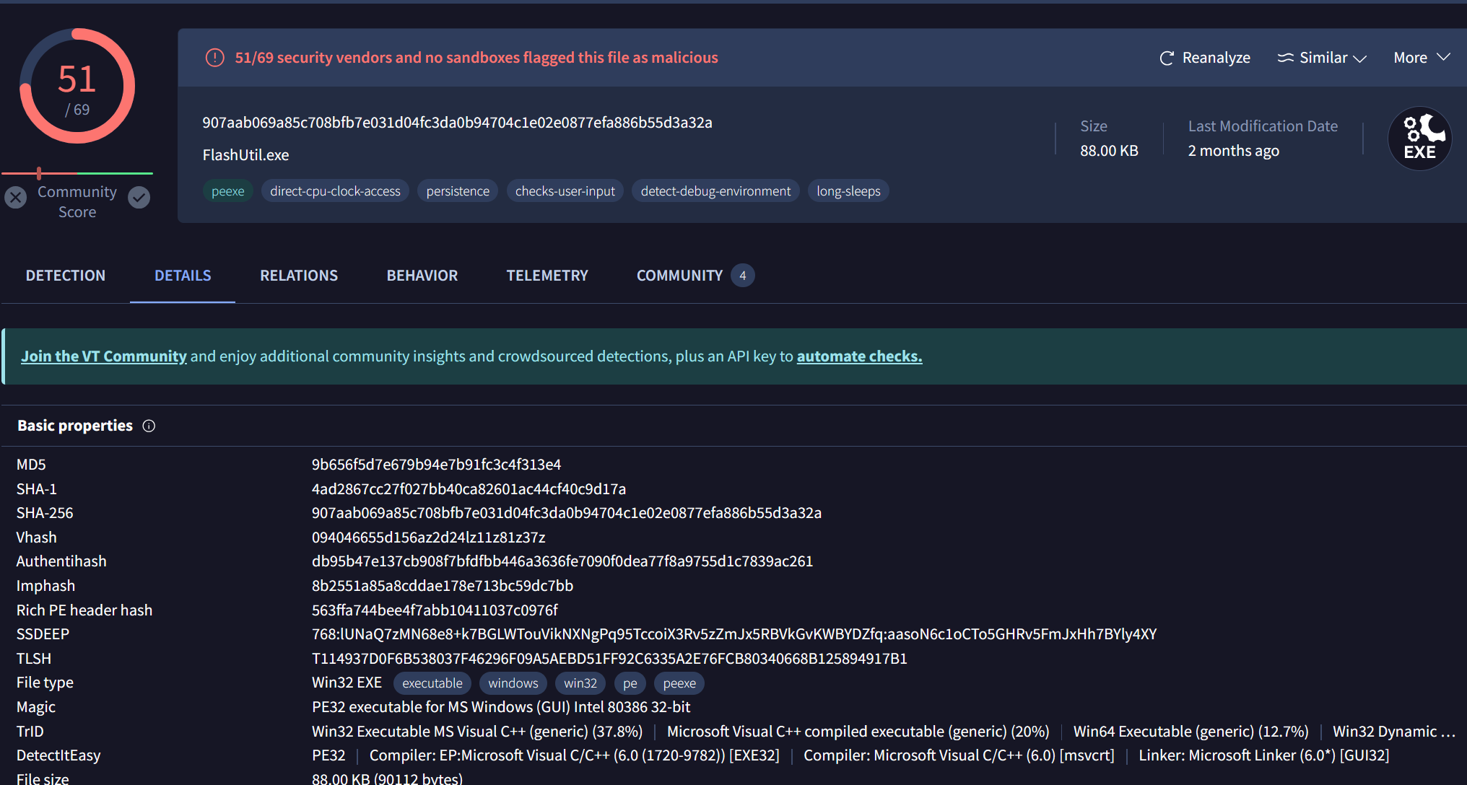The image size is (1467, 785).
Task: Vote harmless with the checkmark button
Action: coord(139,197)
